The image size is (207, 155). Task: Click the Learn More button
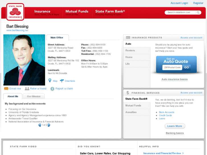(175, 126)
